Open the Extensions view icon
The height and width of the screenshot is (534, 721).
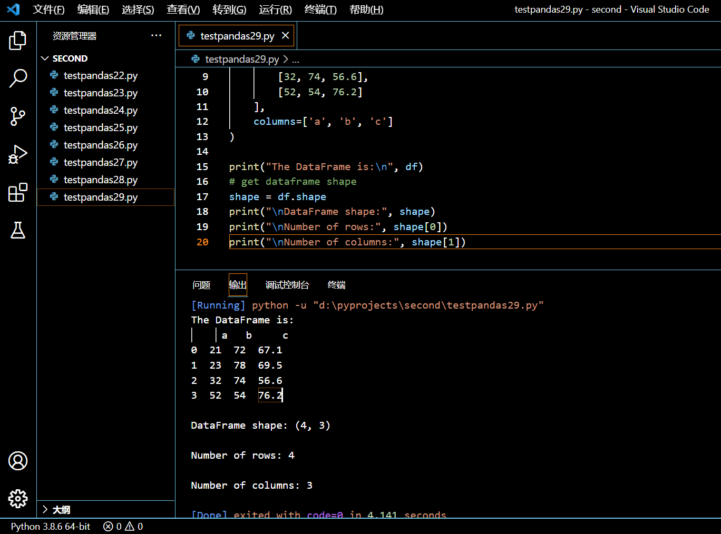(x=18, y=192)
